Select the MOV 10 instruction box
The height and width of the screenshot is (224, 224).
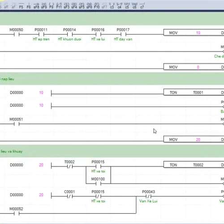[x=194, y=33]
